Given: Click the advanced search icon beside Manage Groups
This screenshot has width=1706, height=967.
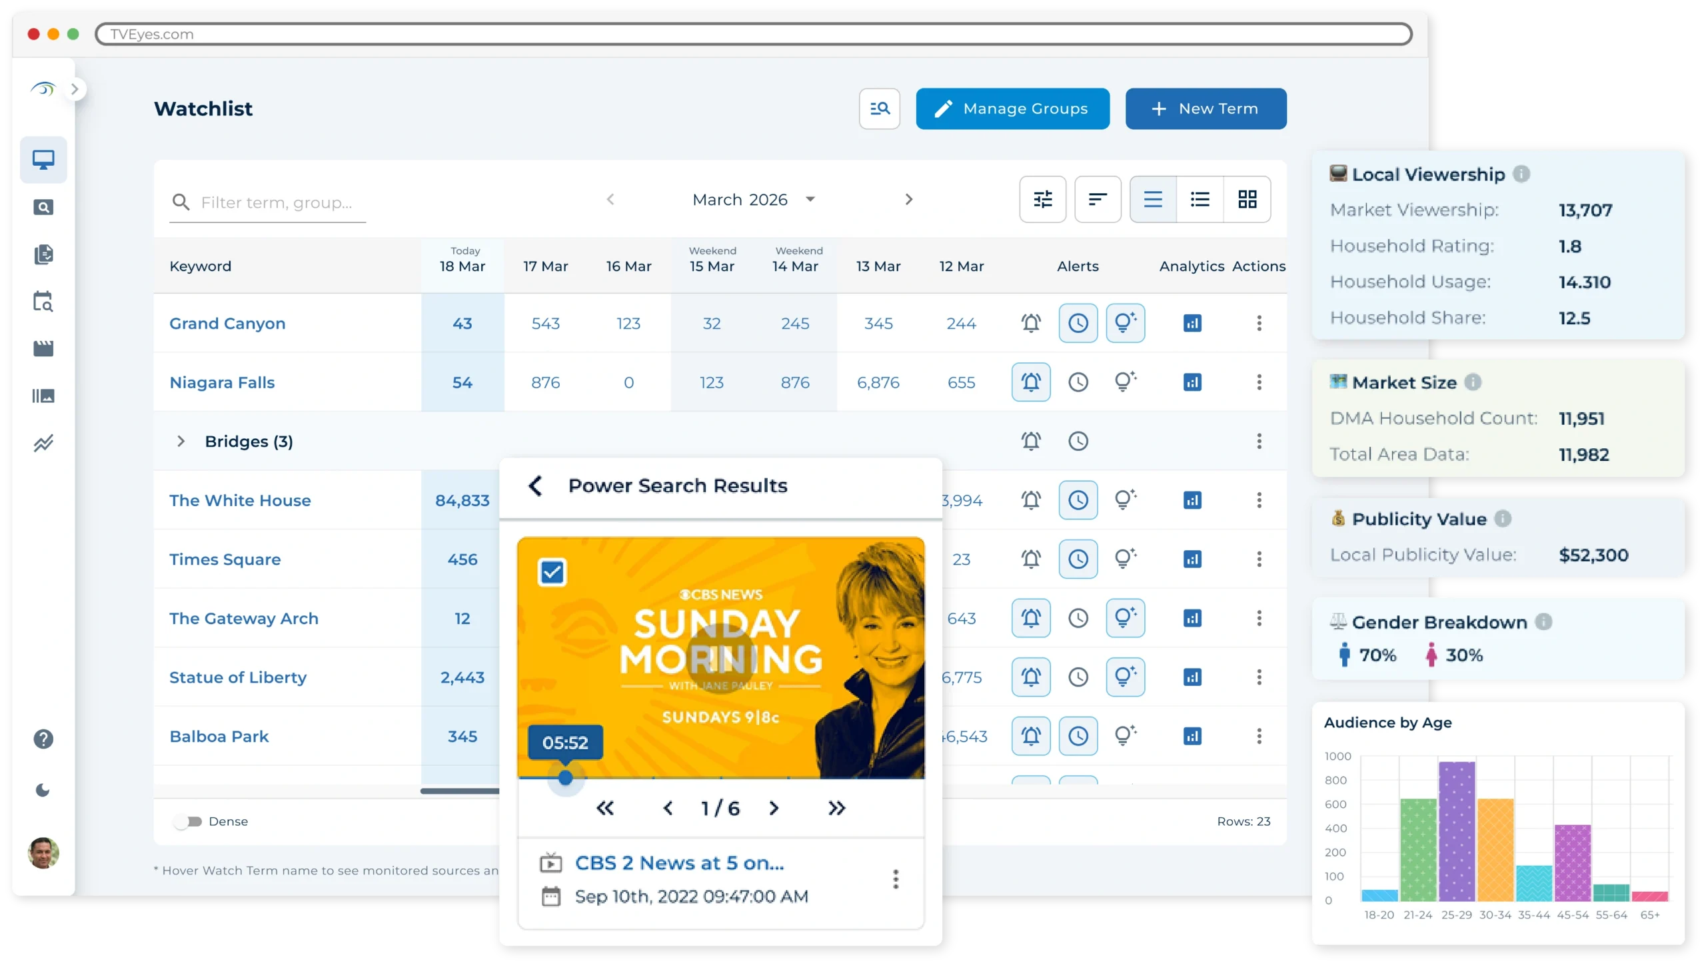Looking at the screenshot, I should (879, 109).
